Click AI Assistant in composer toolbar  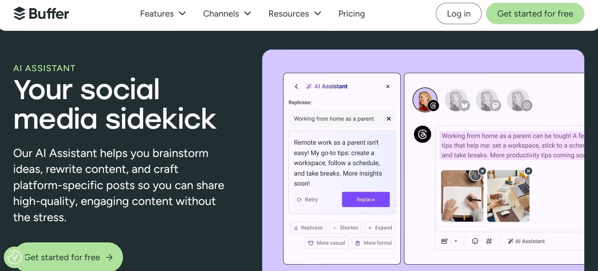pos(526,241)
